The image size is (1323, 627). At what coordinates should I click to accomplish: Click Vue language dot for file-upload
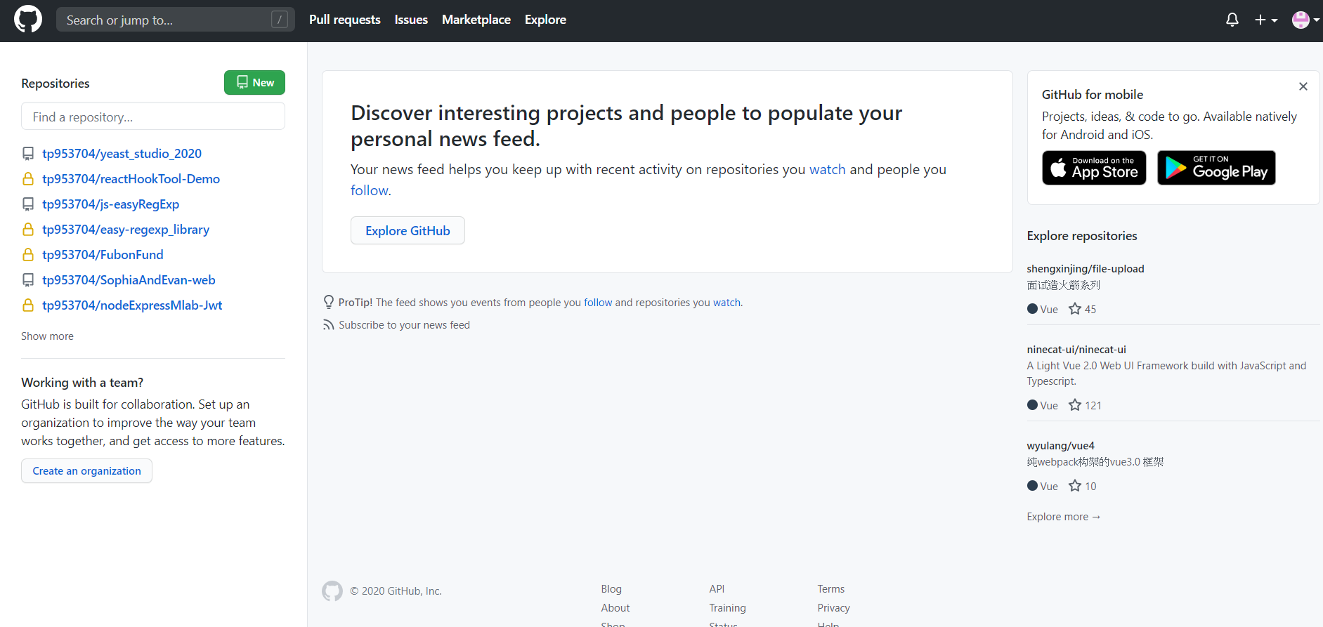click(1032, 308)
